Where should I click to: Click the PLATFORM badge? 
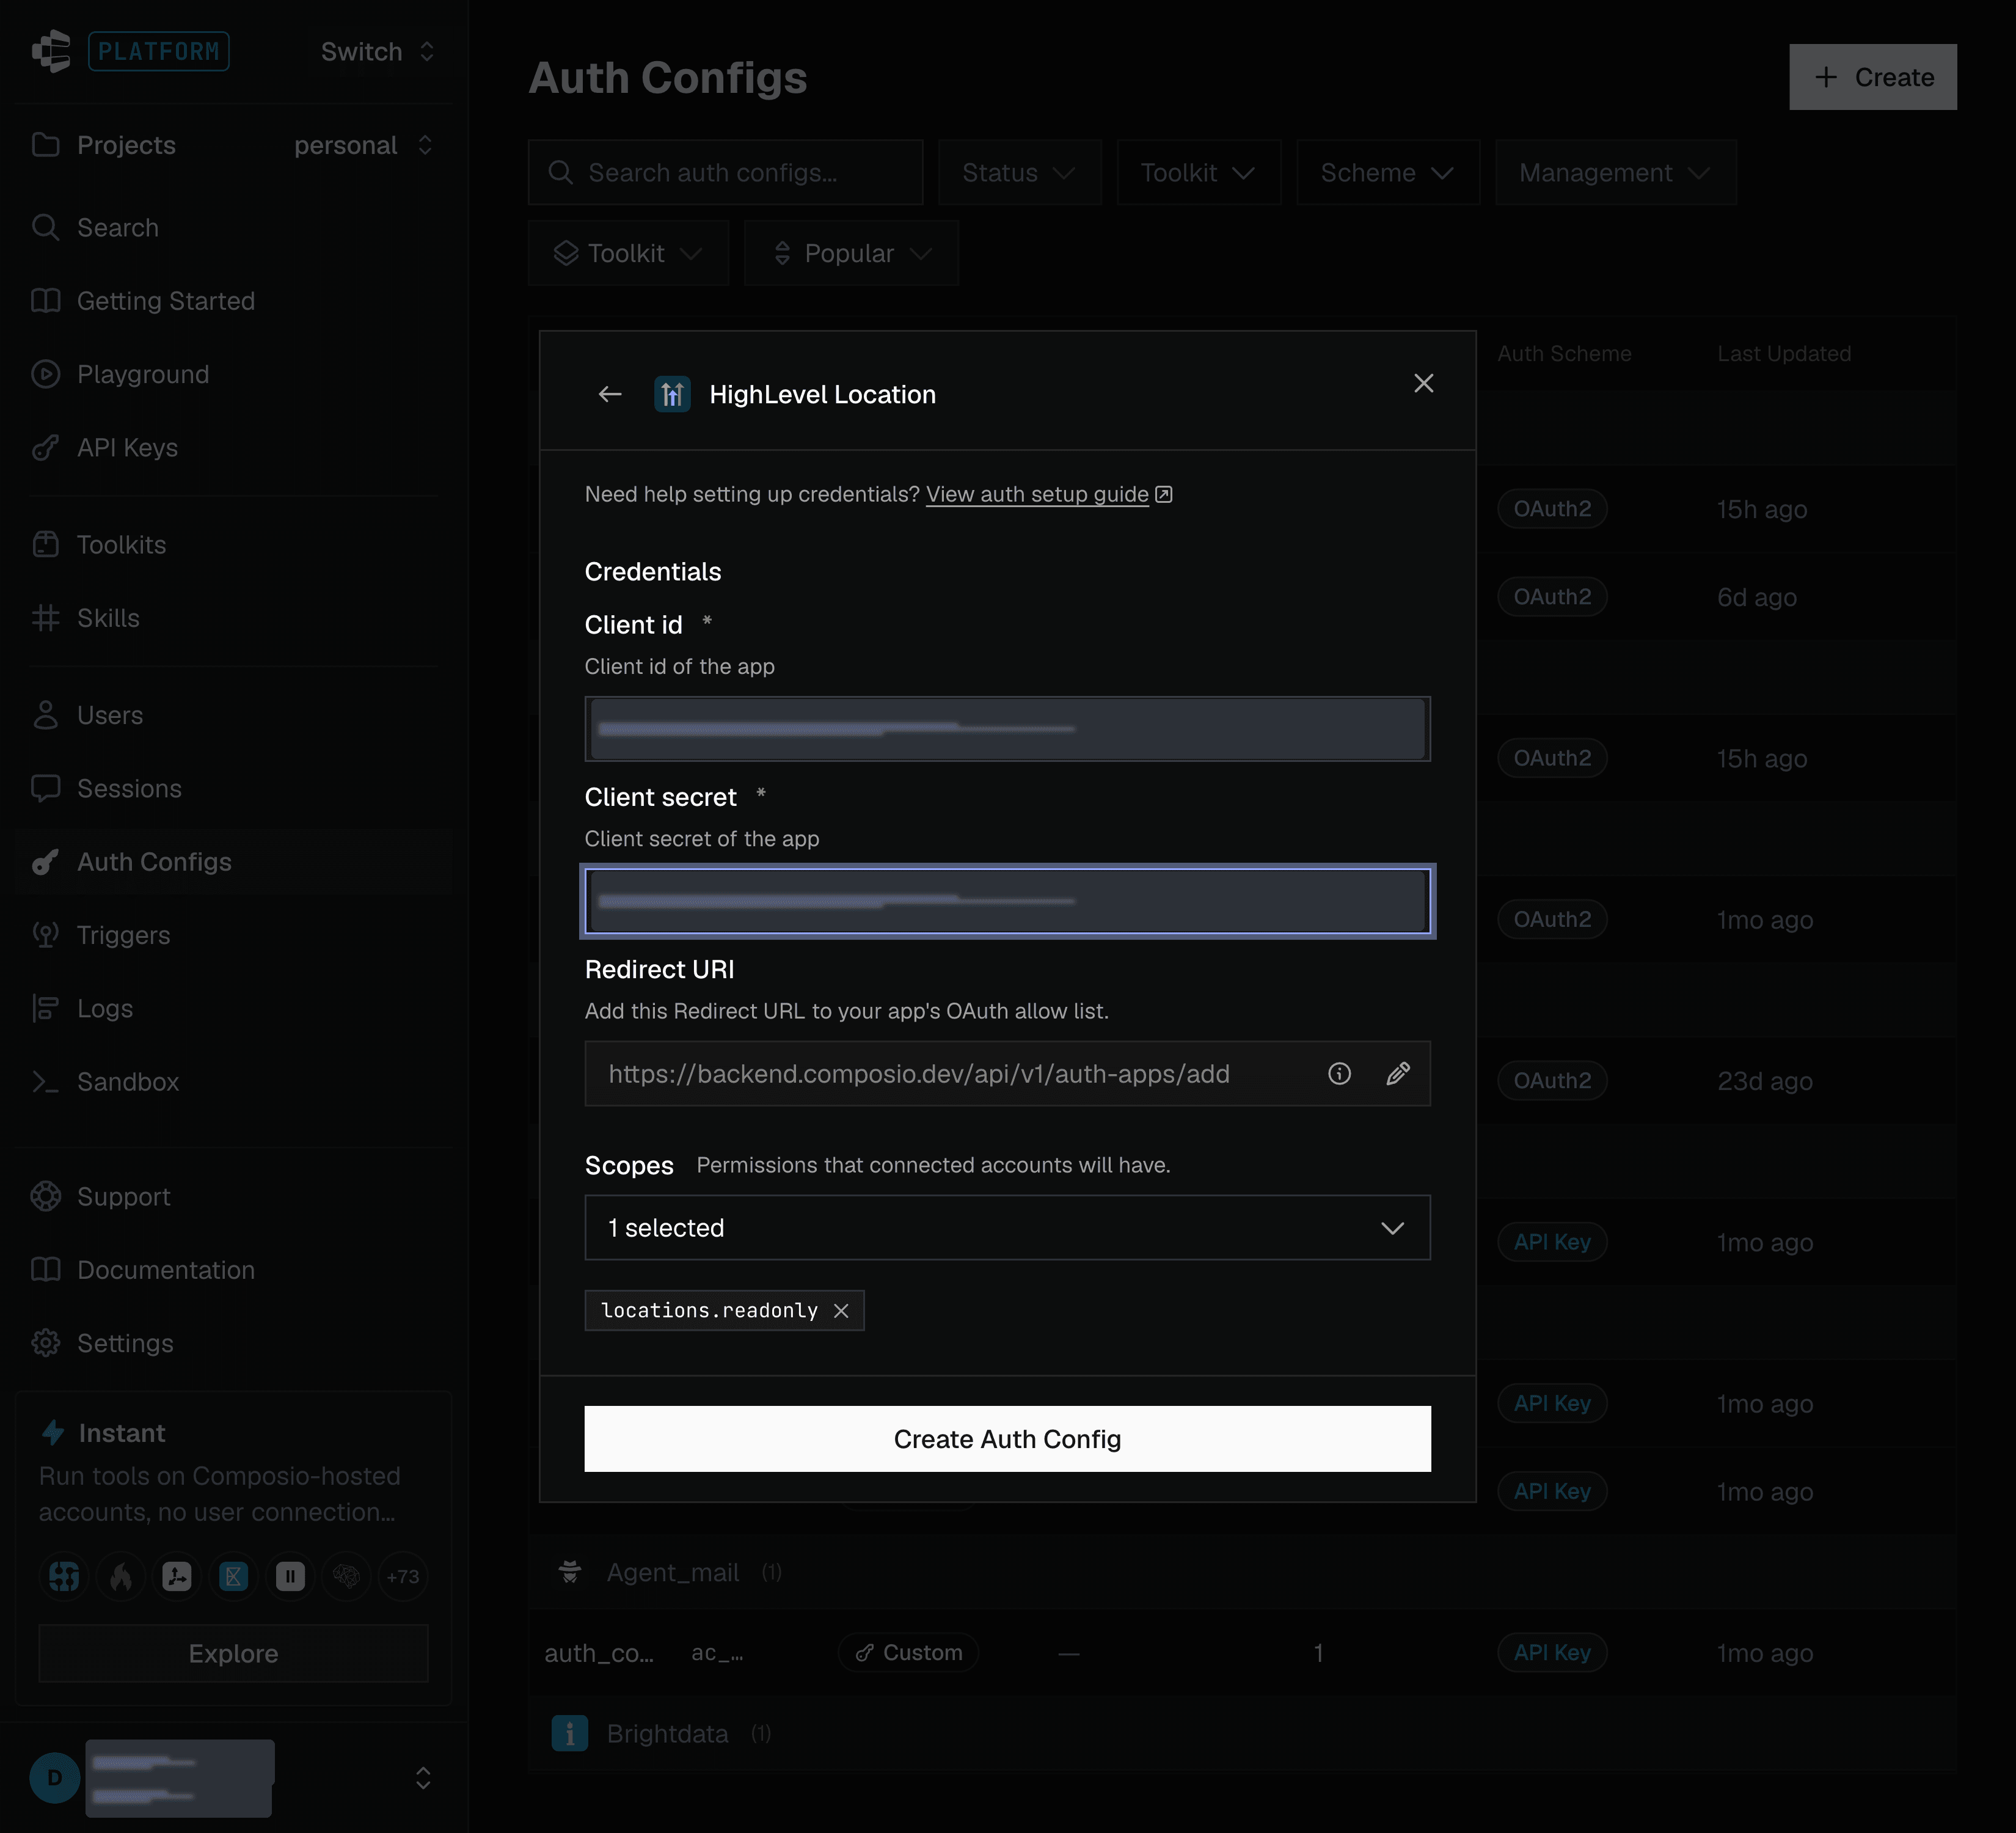coord(159,51)
